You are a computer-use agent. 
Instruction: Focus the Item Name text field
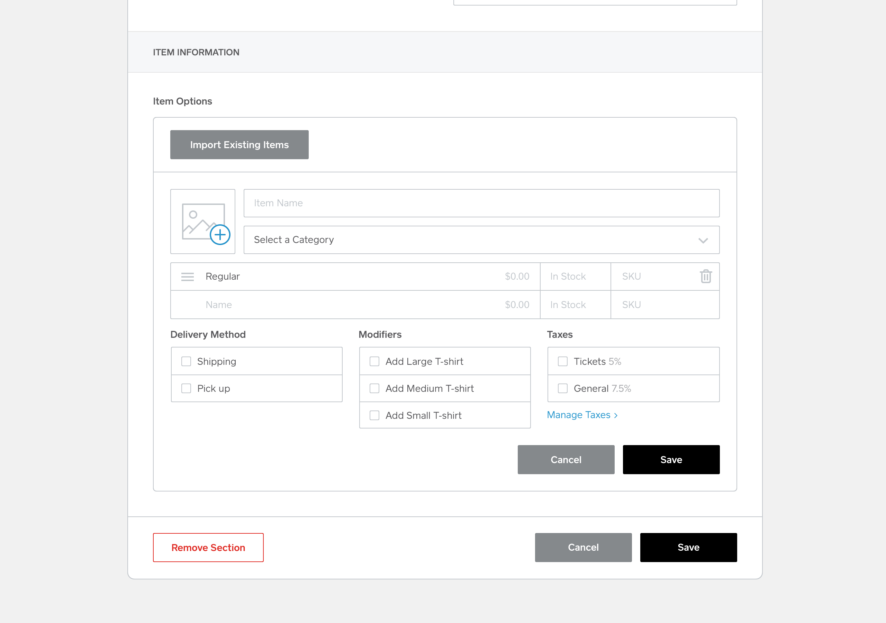click(481, 203)
